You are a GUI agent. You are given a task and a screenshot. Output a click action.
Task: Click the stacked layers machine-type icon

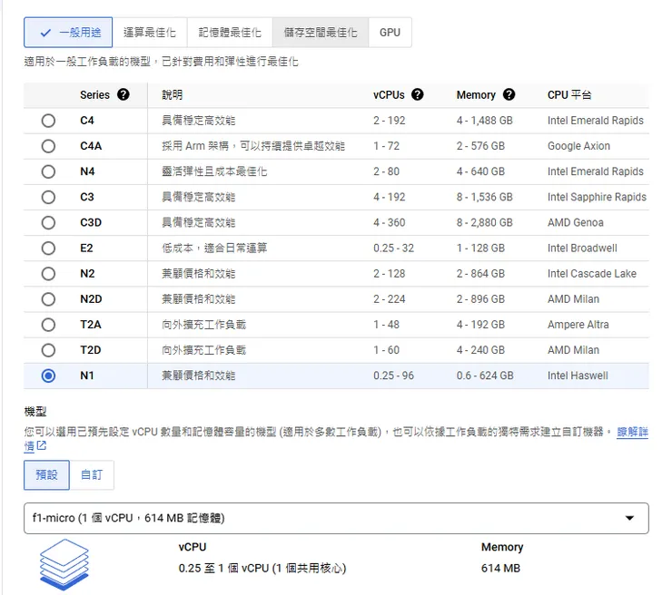pyautogui.click(x=64, y=564)
